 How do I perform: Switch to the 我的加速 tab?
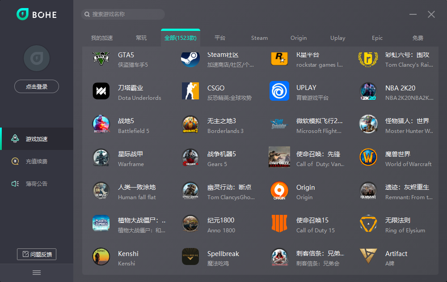102,38
